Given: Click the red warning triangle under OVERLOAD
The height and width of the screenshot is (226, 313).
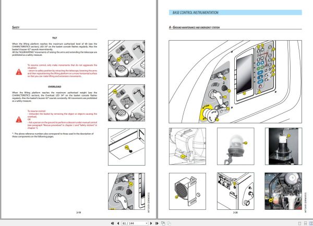Looking at the screenshot, I should pos(19,119).
